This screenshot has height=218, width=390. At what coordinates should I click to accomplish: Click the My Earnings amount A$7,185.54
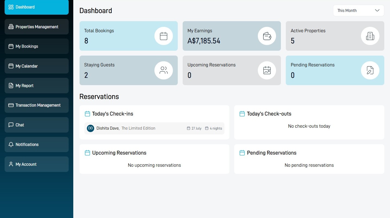click(204, 41)
